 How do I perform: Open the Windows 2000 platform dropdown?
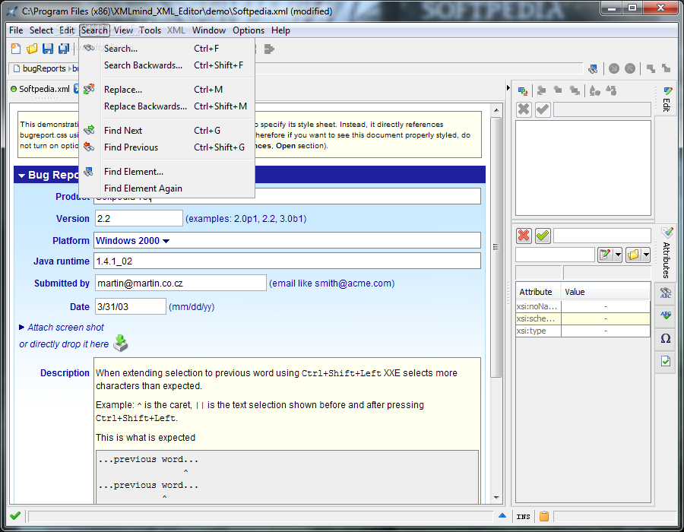pyautogui.click(x=166, y=241)
